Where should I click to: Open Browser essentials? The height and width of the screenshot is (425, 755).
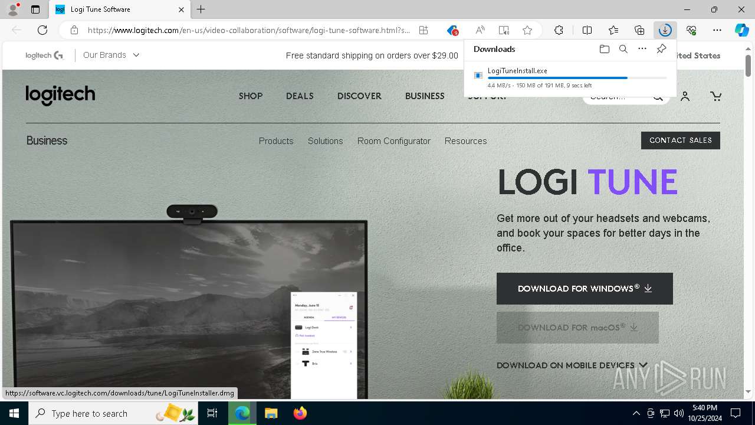691,30
